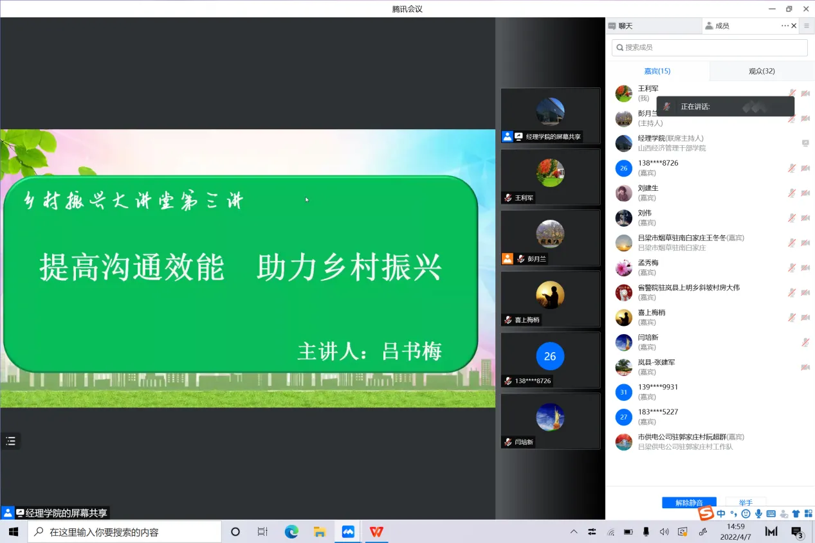Select the 观众(32) tab

762,71
